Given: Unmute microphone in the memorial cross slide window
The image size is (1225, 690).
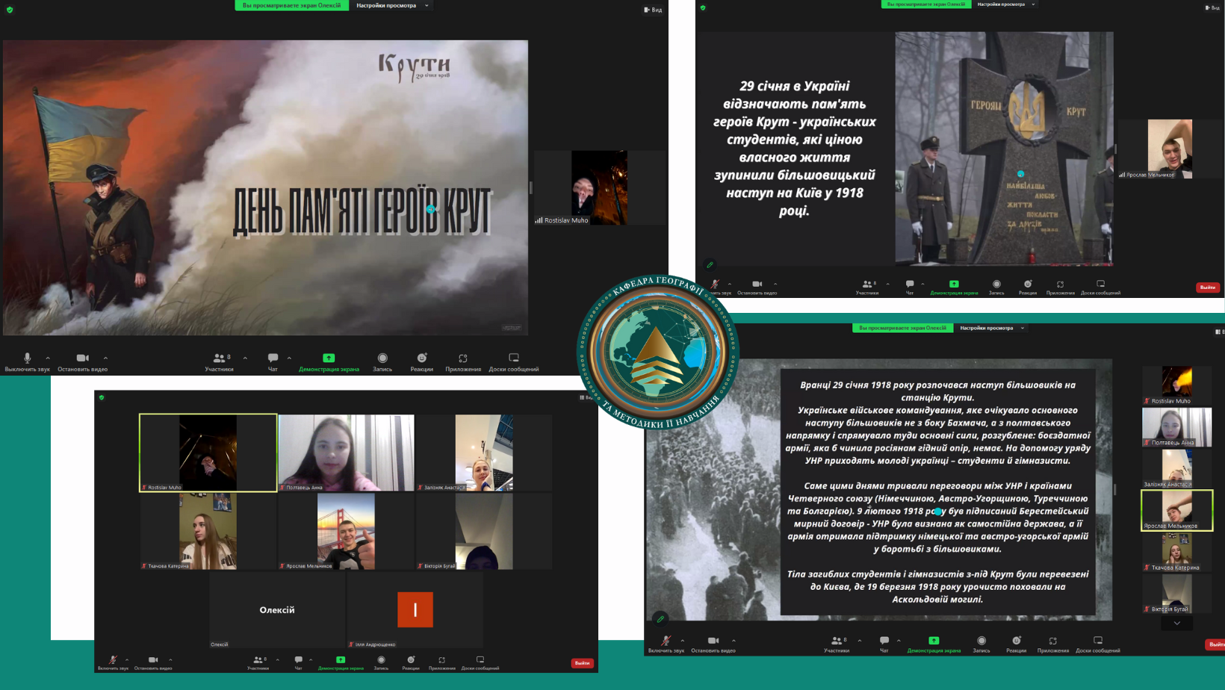Looking at the screenshot, I should pos(715,287).
